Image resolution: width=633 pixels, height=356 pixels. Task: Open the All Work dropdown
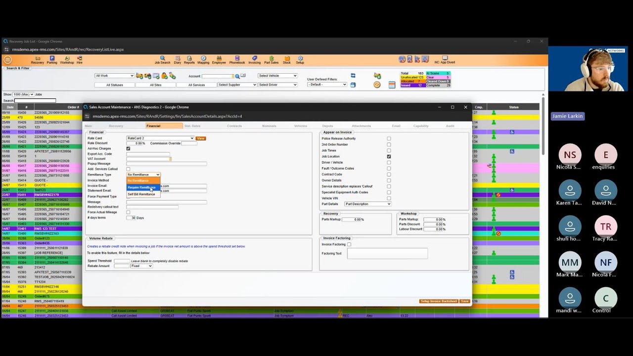pos(114,76)
